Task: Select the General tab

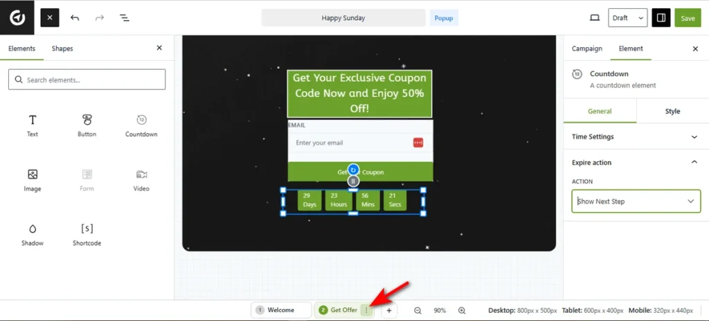Action: (600, 111)
